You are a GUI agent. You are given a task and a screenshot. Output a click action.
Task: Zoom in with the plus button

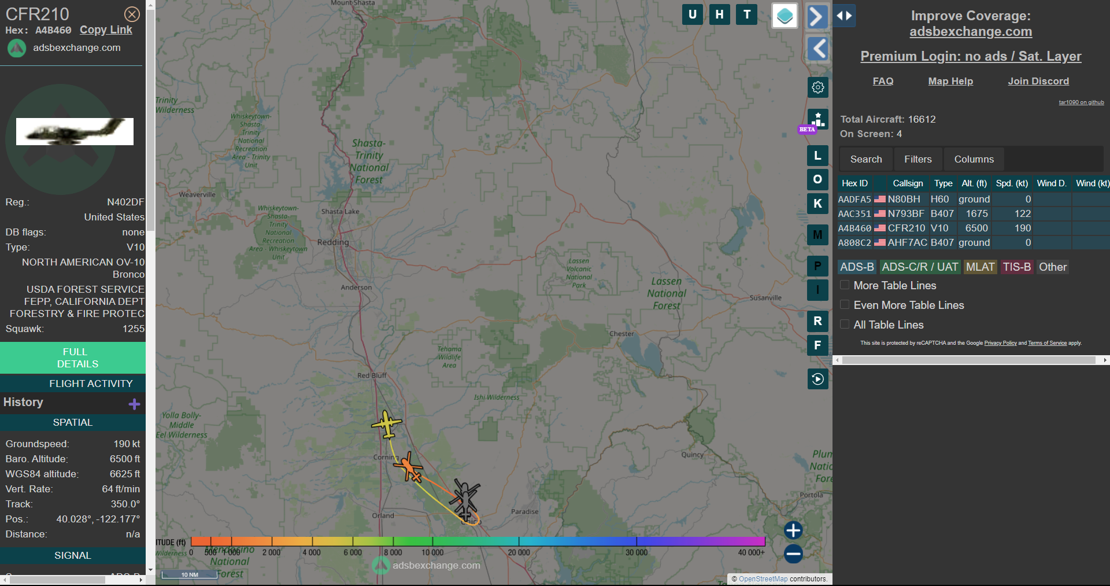[x=793, y=530]
